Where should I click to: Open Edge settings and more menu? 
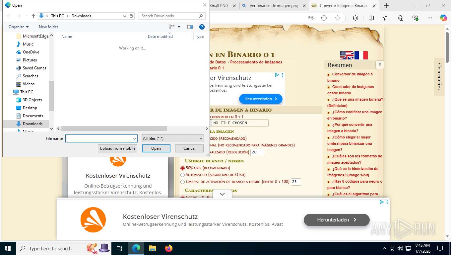(430, 18)
